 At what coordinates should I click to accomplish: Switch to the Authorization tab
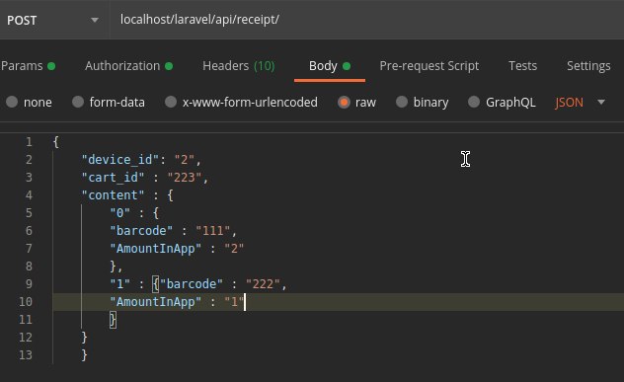[129, 66]
